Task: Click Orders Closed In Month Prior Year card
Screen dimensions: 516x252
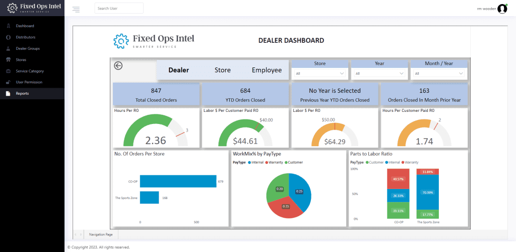Action: pos(424,94)
